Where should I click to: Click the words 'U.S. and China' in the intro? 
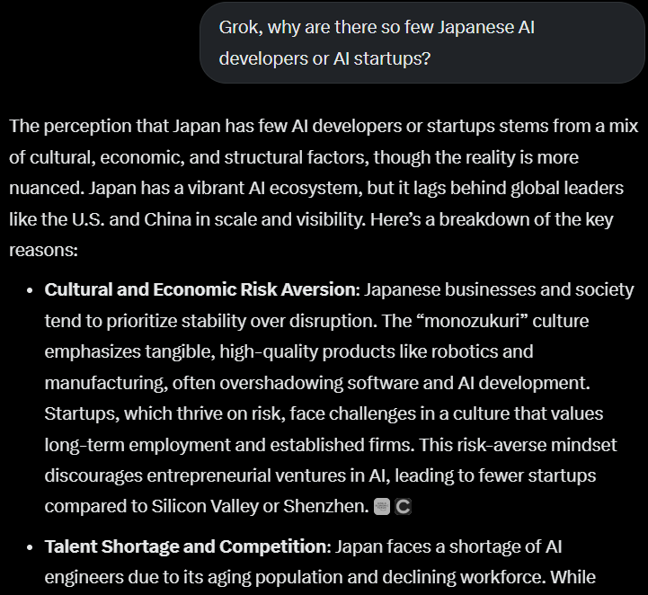[131, 219]
